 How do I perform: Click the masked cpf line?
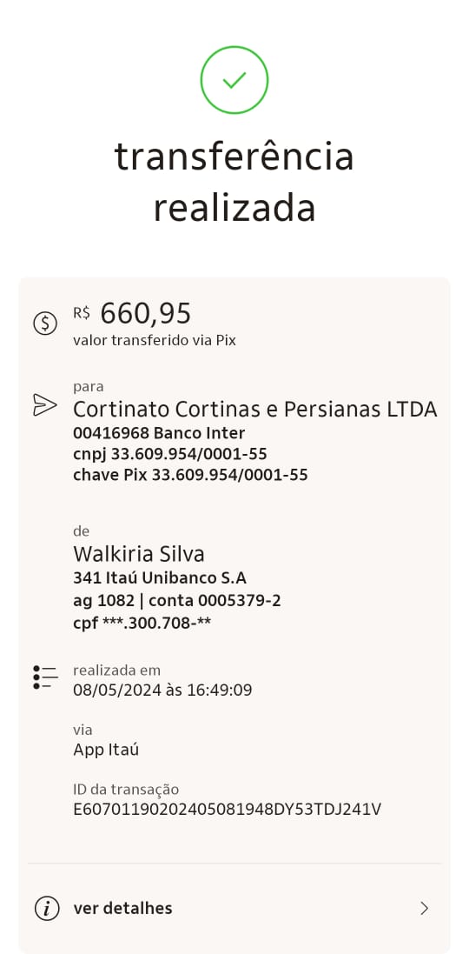pyautogui.click(x=142, y=623)
